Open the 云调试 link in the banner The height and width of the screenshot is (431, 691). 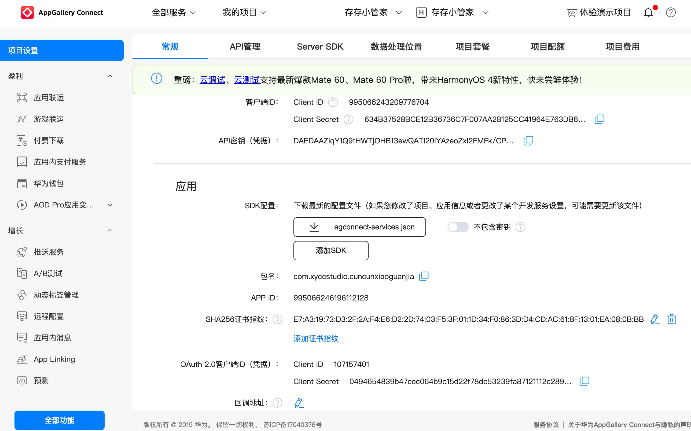pyautogui.click(x=212, y=80)
